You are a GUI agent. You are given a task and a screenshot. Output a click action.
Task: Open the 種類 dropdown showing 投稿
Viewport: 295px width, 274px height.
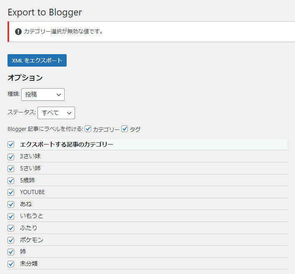[x=43, y=95]
